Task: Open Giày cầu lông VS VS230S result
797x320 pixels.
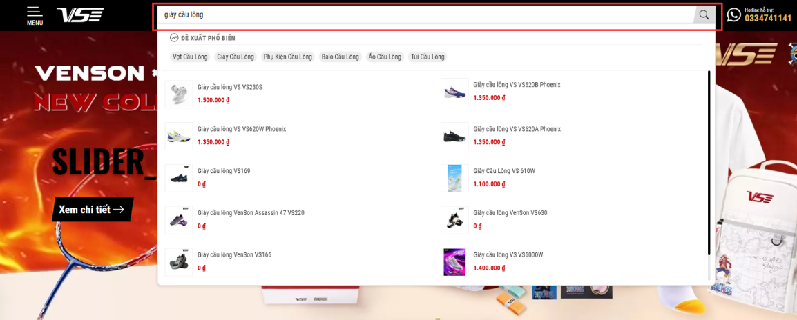Action: coord(230,88)
